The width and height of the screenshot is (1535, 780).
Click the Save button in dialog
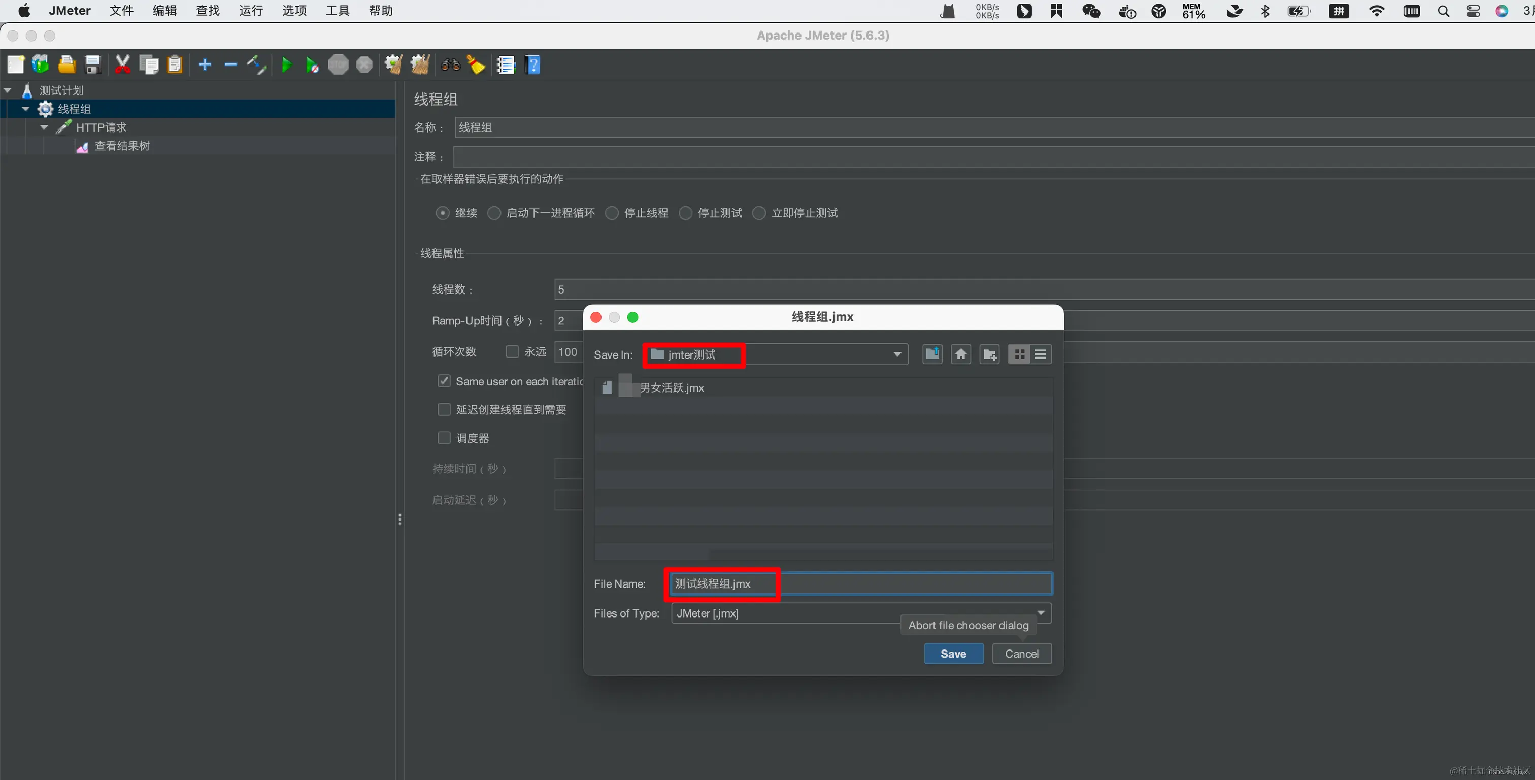click(x=953, y=653)
